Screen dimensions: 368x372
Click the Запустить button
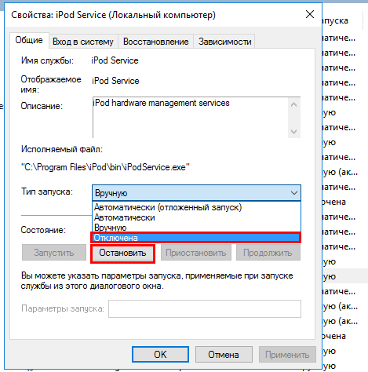coord(54,253)
